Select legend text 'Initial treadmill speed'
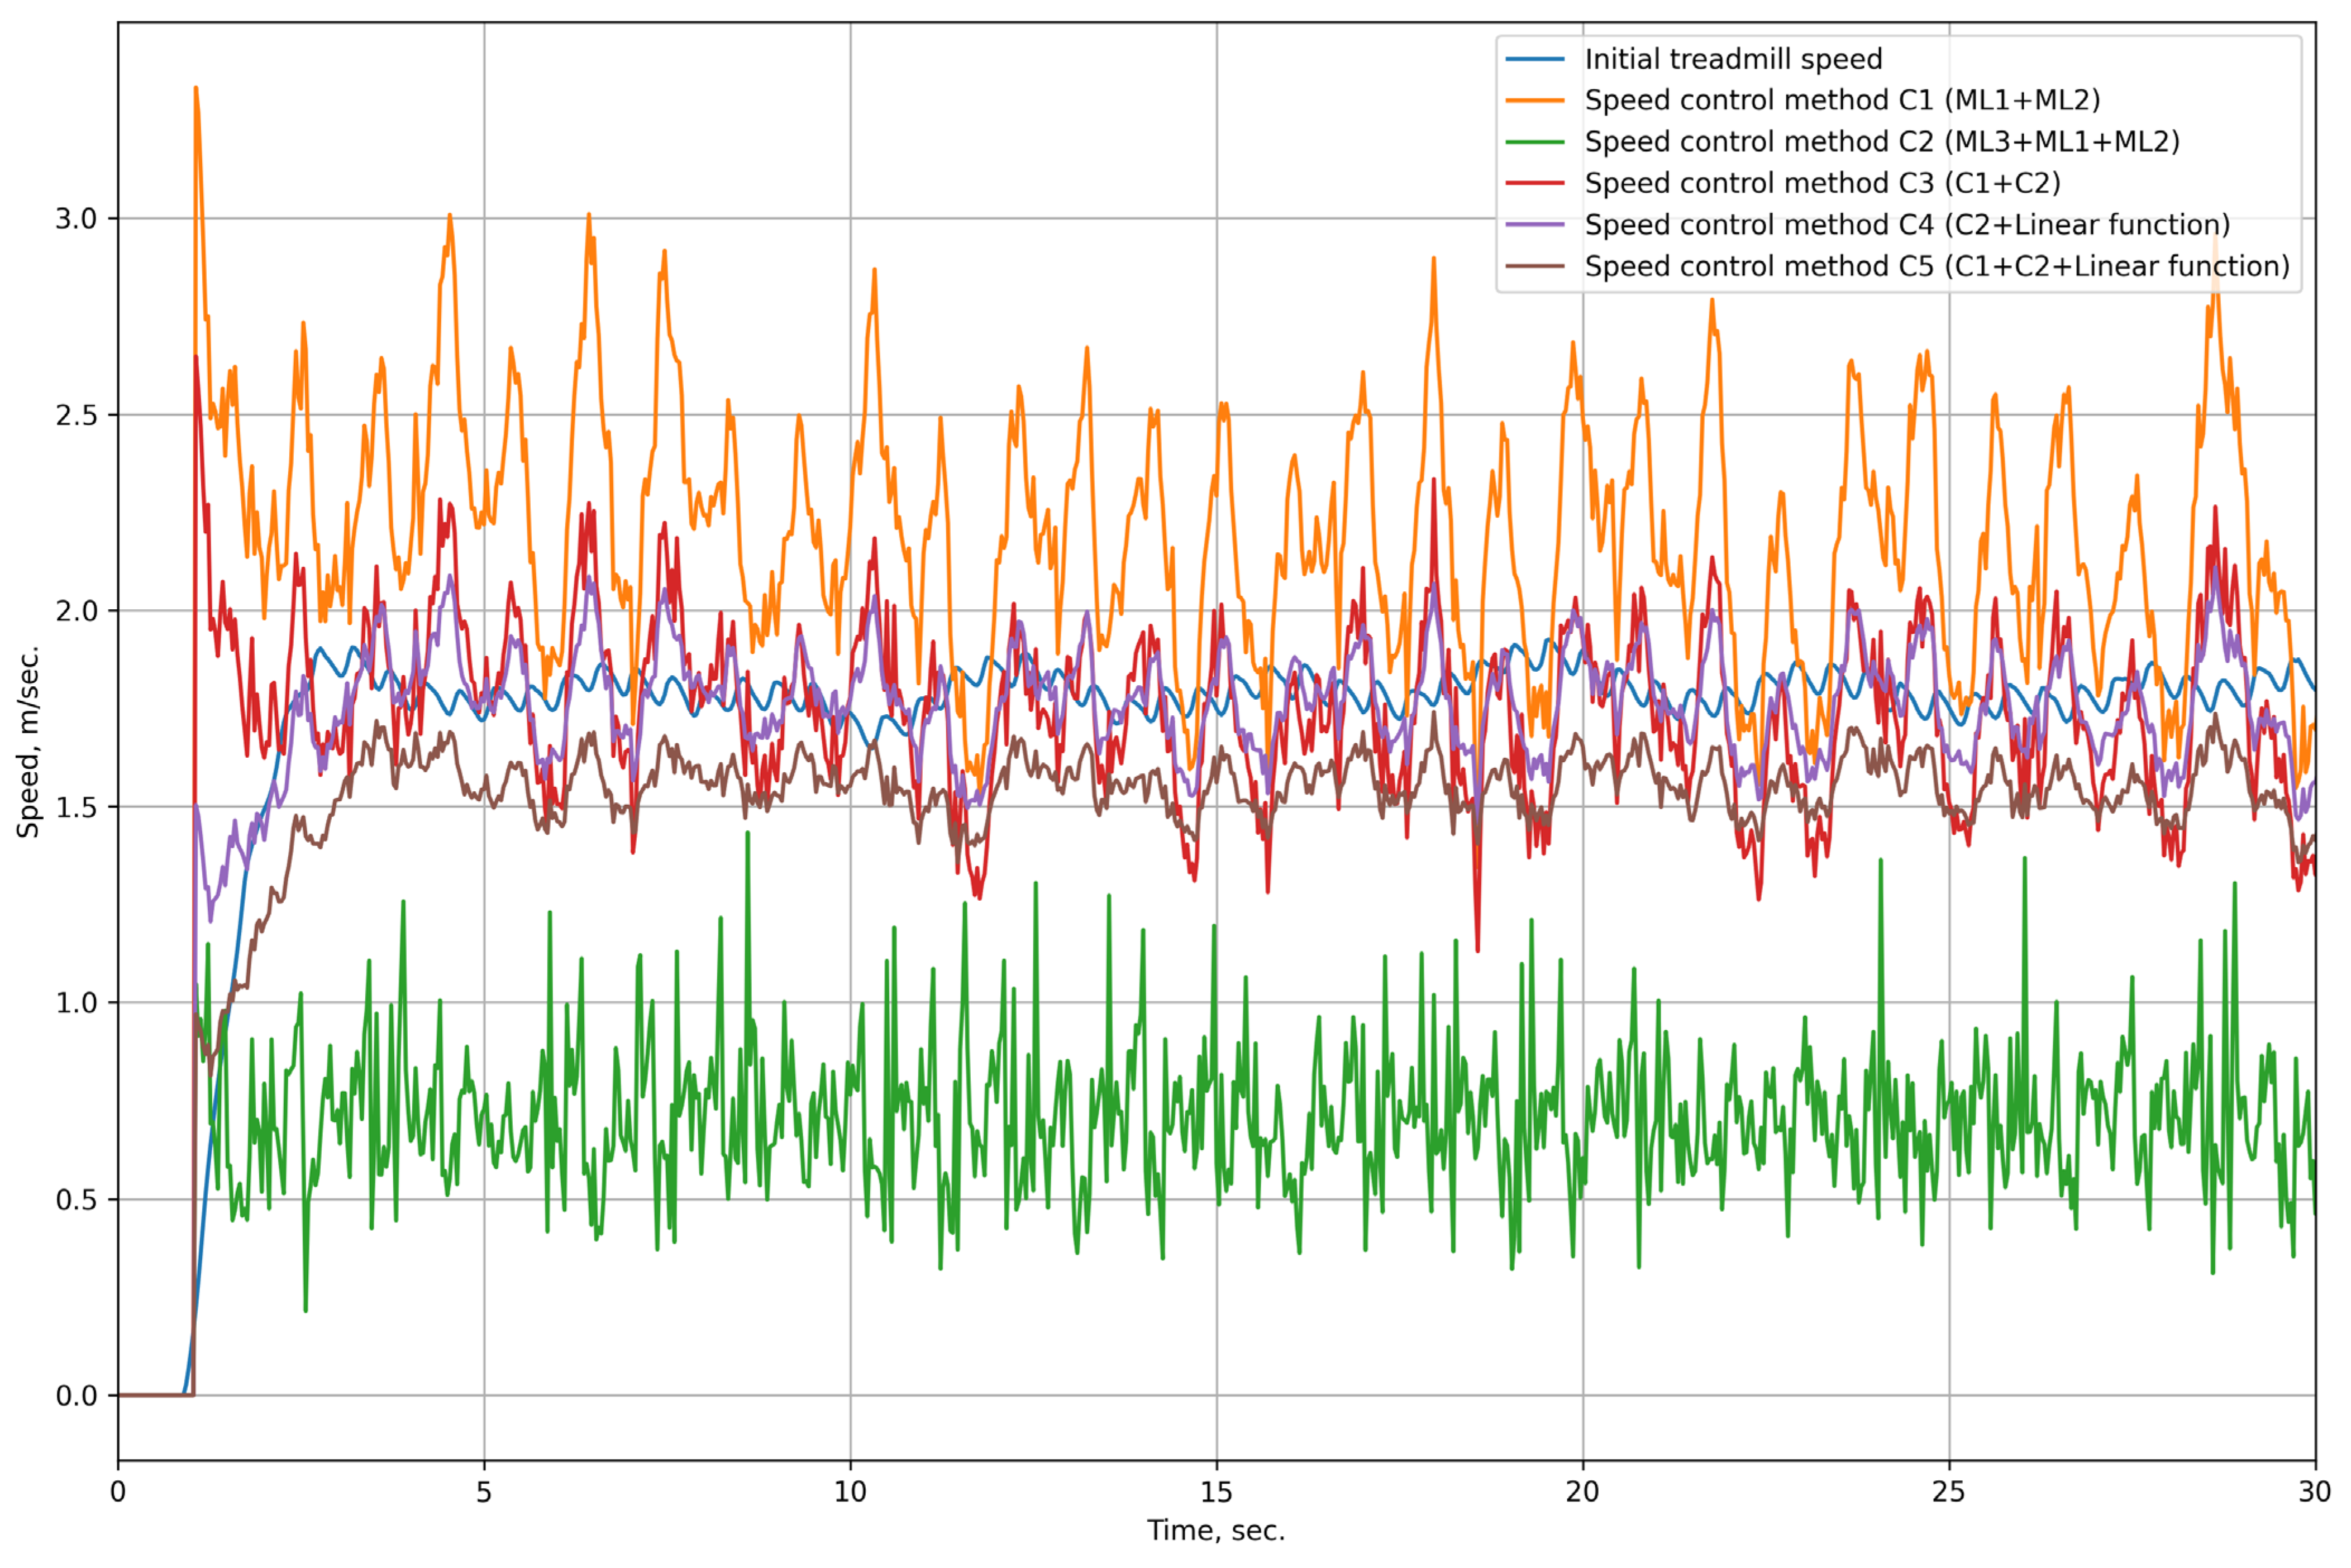Viewport: 2351px width, 1568px height. point(1733,59)
